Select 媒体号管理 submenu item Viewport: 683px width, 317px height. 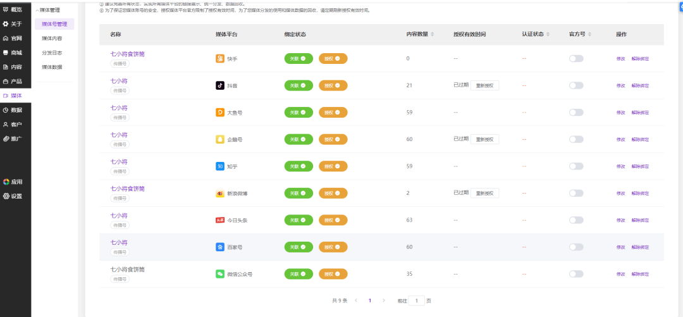coord(54,24)
